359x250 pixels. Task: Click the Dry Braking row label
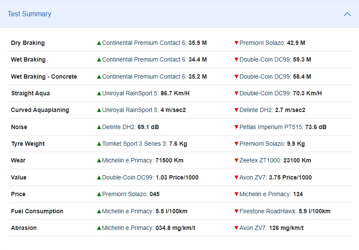[x=28, y=43]
